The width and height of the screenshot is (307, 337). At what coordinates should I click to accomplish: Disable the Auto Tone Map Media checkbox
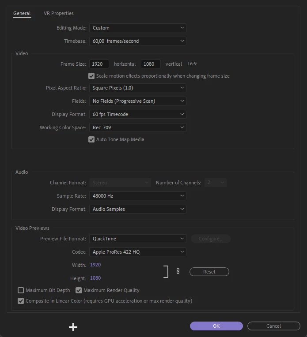pyautogui.click(x=91, y=139)
